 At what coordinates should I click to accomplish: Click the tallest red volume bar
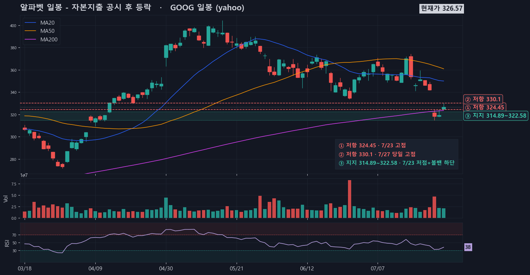(x=350, y=199)
